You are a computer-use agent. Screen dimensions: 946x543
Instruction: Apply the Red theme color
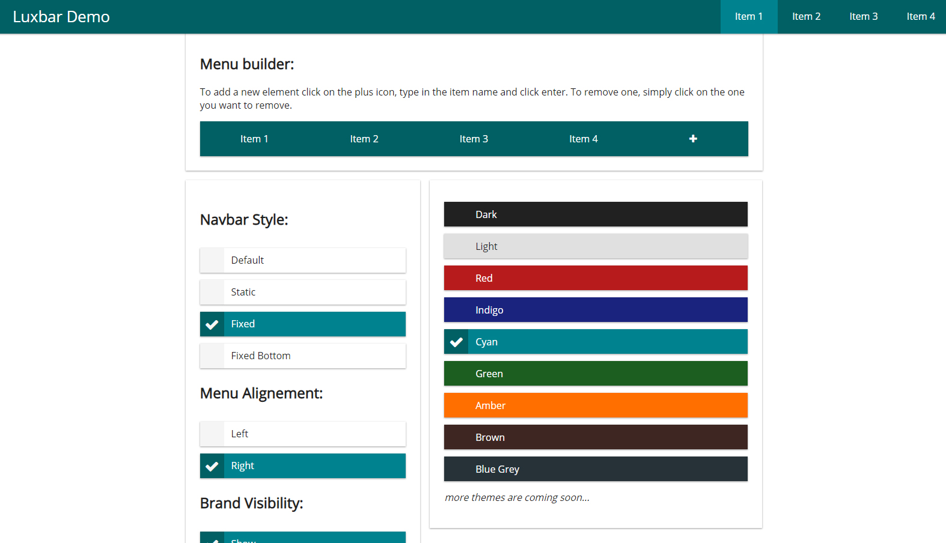coord(595,278)
